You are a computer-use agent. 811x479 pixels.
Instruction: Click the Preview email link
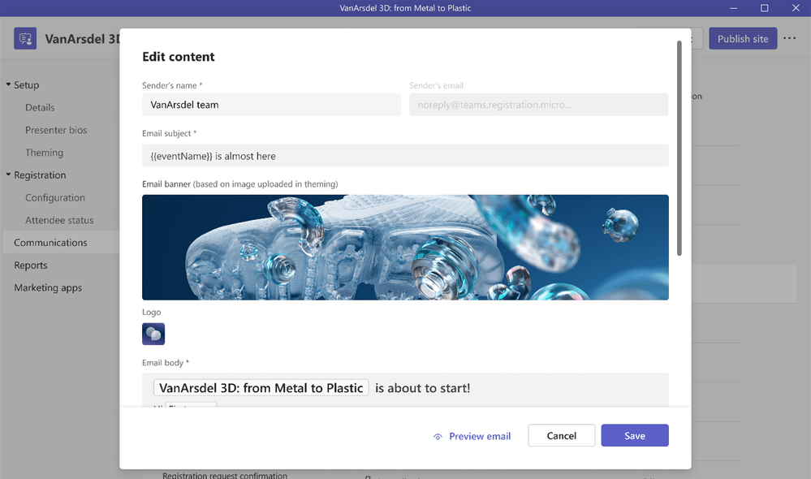tap(480, 436)
